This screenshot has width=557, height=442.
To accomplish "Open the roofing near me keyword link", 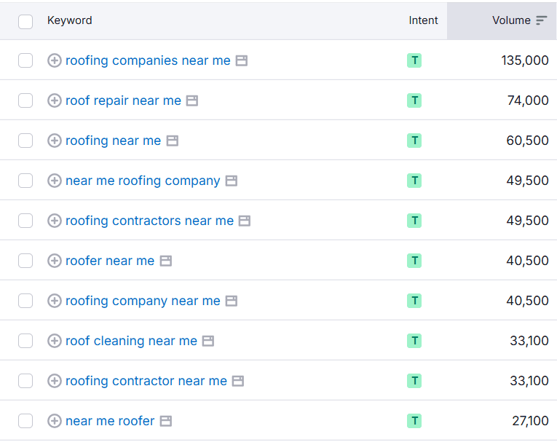I will point(114,141).
